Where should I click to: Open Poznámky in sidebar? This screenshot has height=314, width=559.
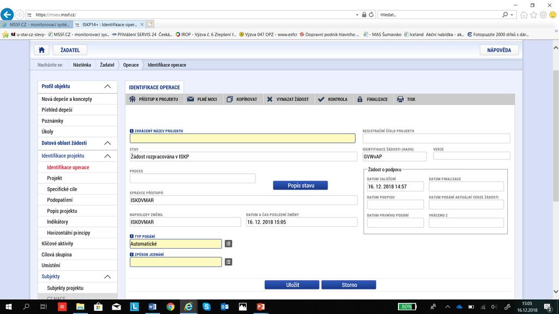(x=78, y=120)
